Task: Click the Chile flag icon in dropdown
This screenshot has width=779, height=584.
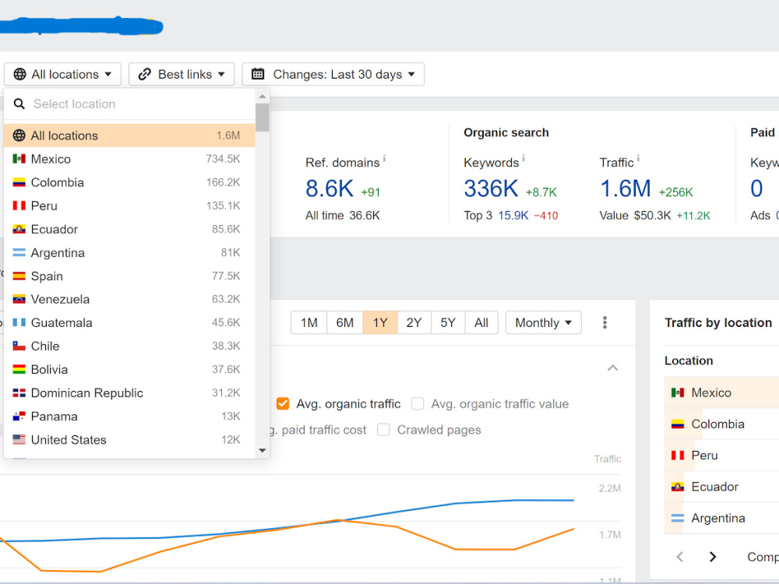Action: click(x=19, y=347)
